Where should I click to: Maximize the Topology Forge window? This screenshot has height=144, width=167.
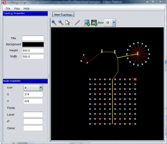(x=153, y=2)
